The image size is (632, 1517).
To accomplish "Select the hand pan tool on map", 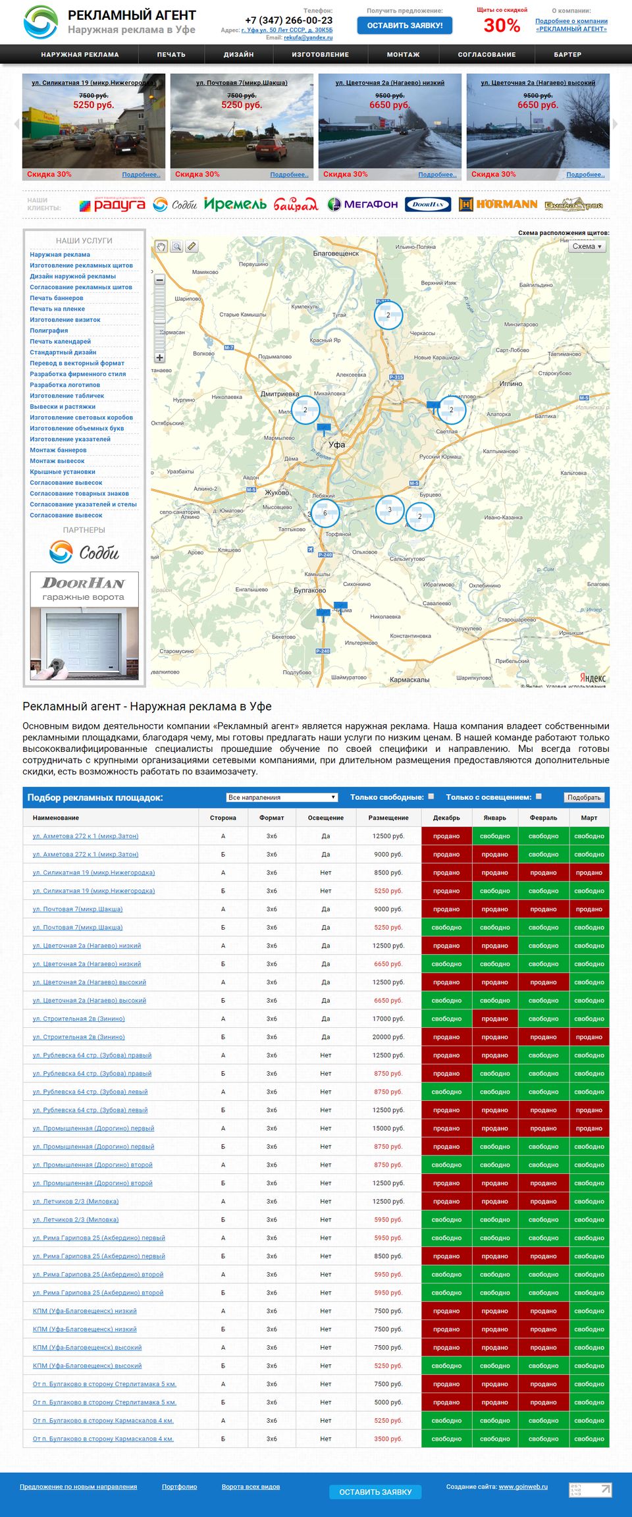I will point(161,247).
